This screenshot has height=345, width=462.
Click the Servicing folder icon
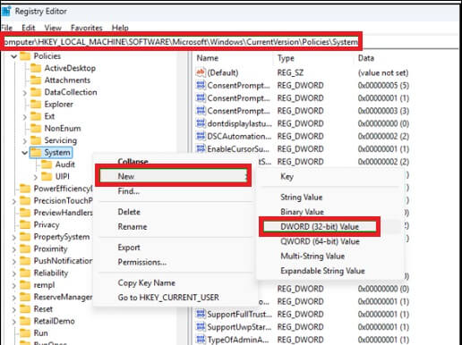pos(36,140)
